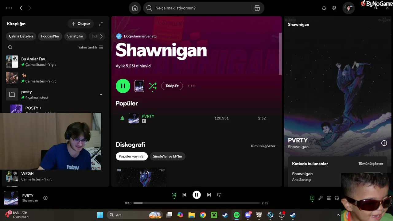Open Spotify from the Windows taskbar
Screen dimensions: 393x221
click(236, 215)
